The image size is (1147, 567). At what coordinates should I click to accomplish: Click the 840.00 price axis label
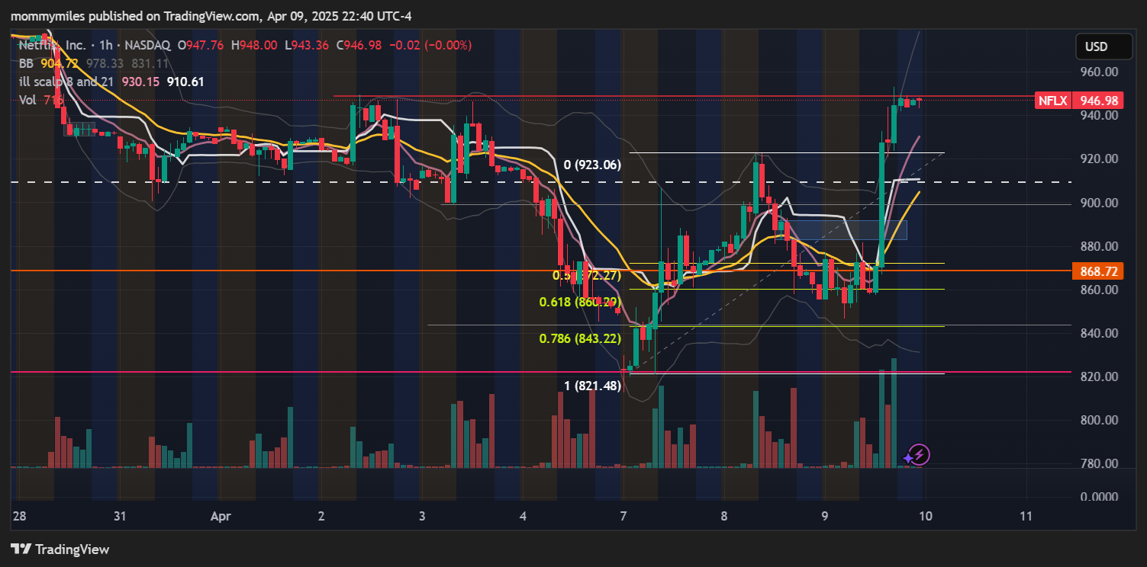(1100, 333)
